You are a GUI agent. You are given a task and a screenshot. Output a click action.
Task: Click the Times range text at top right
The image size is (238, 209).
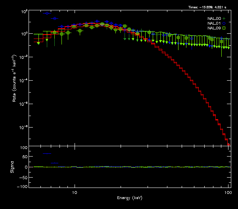(x=209, y=7)
